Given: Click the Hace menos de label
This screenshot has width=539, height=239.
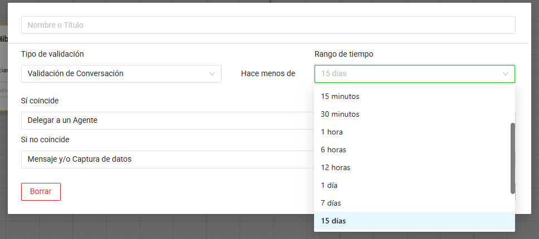Looking at the screenshot, I should coord(268,73).
